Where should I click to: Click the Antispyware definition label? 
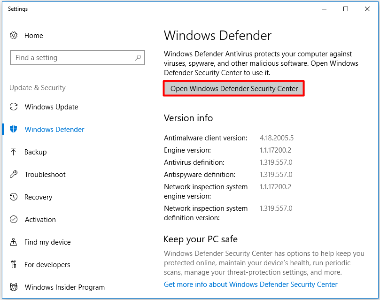pyautogui.click(x=200, y=175)
